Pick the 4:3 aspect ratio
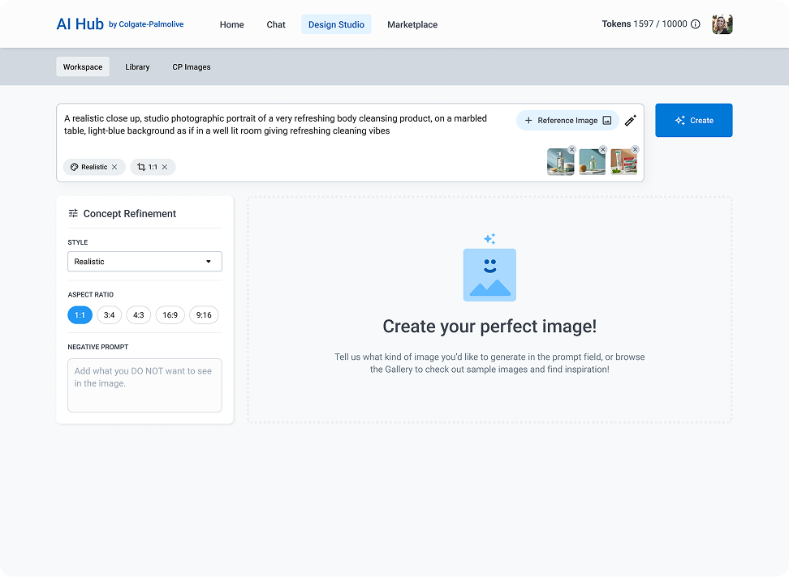This screenshot has width=789, height=577. pos(139,315)
